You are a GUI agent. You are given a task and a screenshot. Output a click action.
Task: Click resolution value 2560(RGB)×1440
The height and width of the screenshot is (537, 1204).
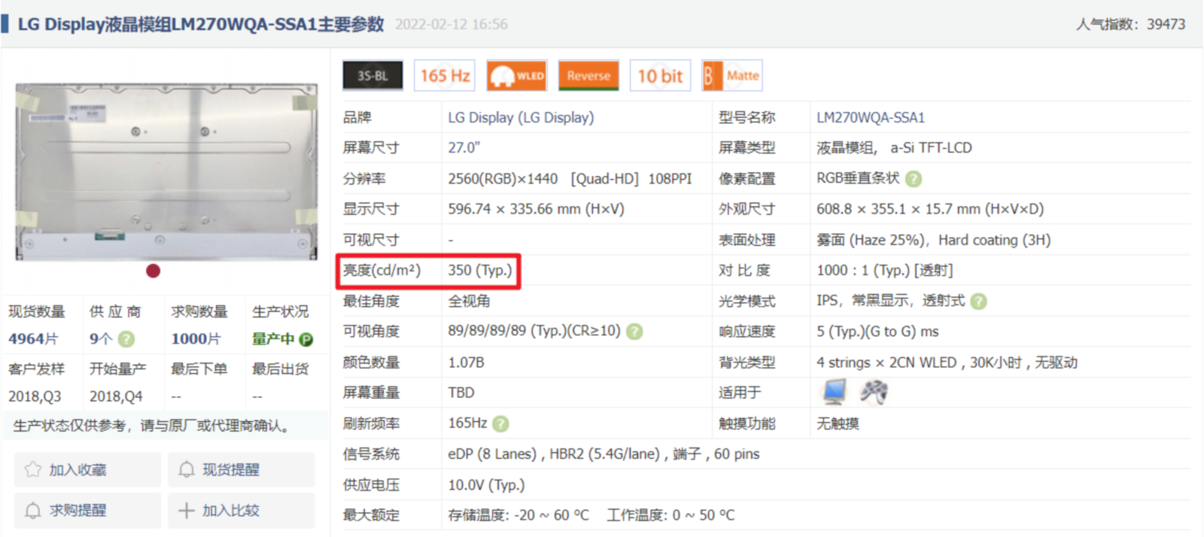click(503, 179)
